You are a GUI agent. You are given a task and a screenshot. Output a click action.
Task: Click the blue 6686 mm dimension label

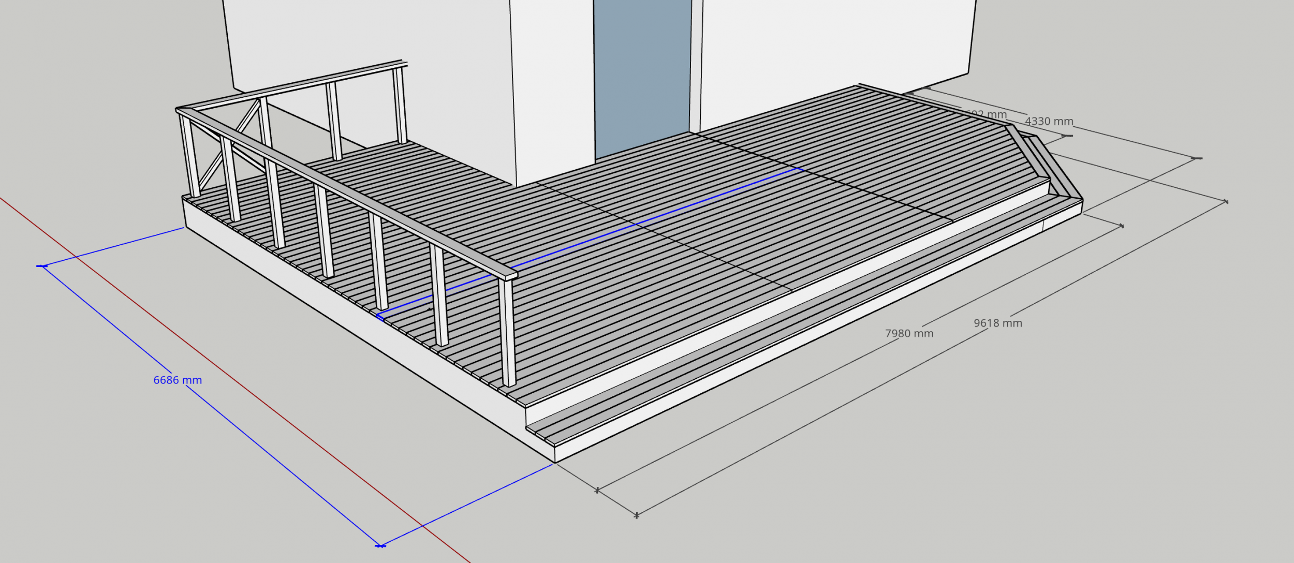click(x=178, y=380)
